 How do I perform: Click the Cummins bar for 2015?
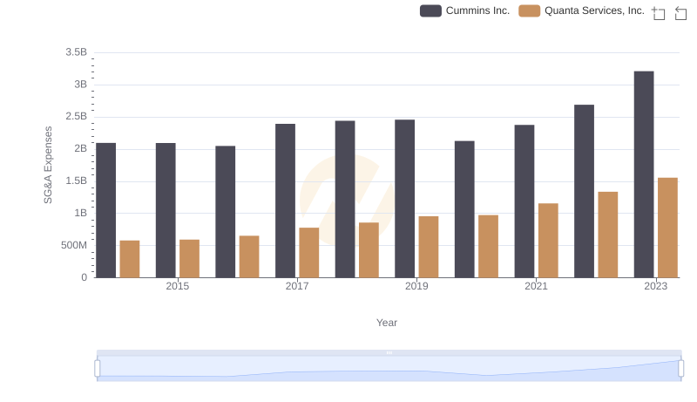tap(166, 210)
